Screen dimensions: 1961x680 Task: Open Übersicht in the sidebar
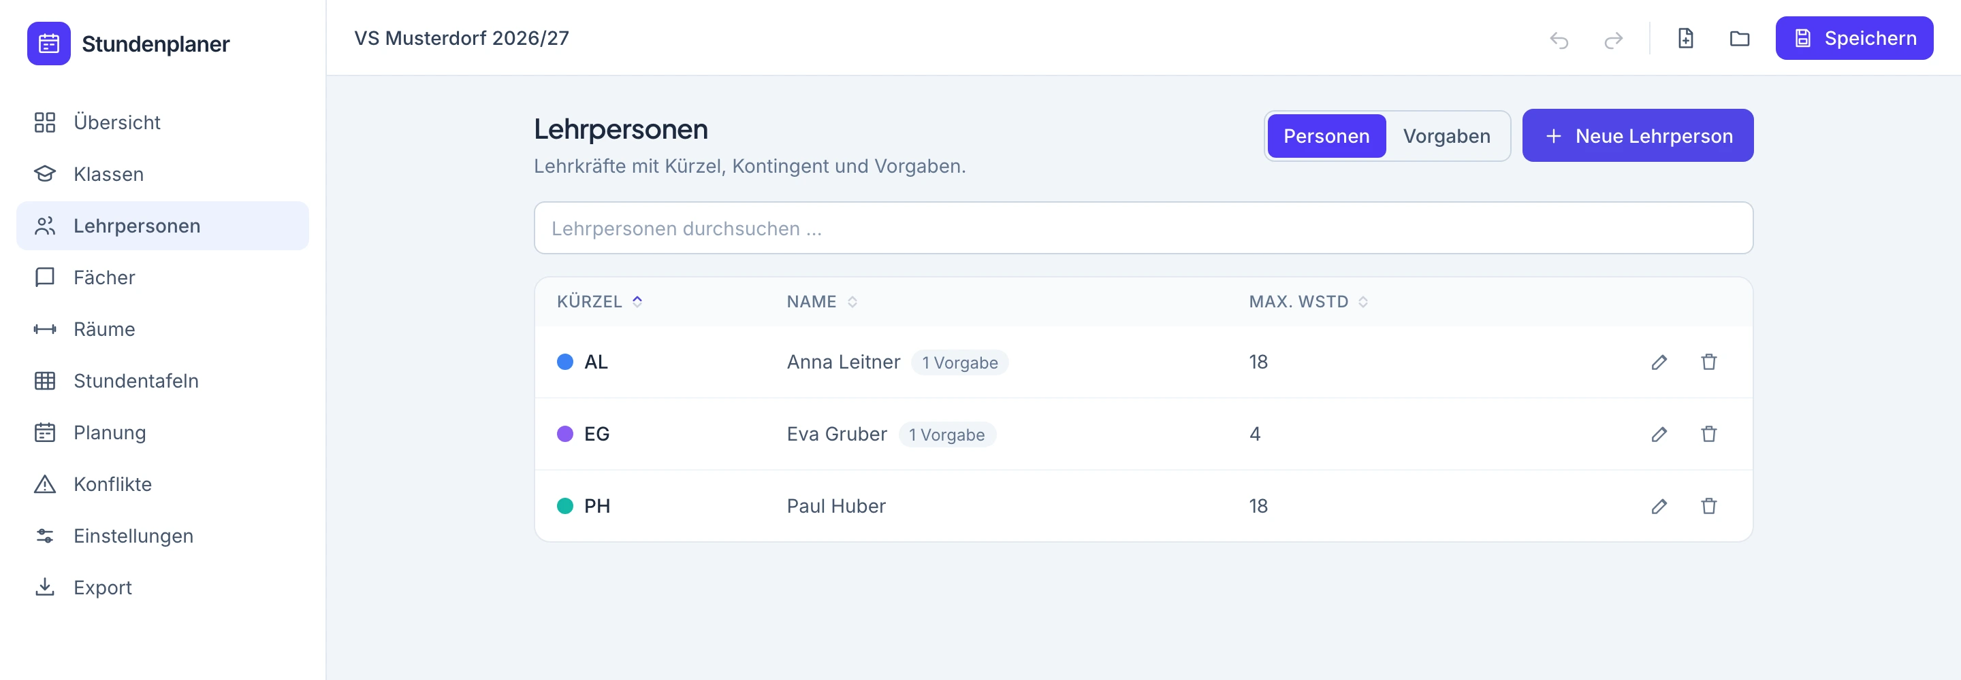click(163, 122)
